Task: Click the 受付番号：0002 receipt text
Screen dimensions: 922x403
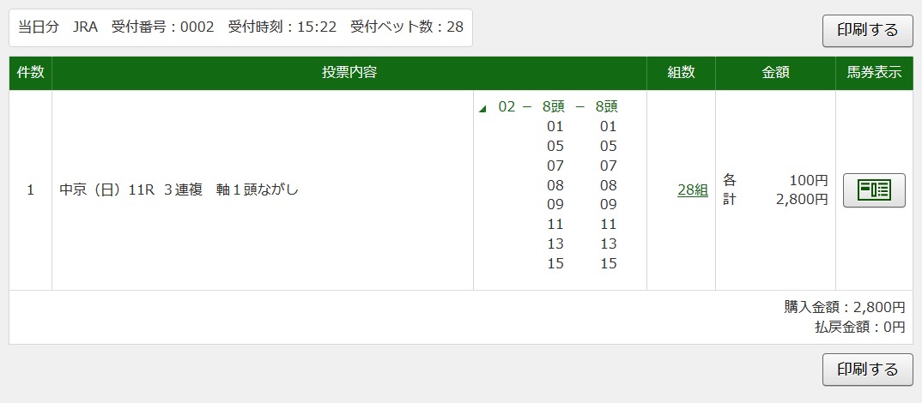Action: [x=162, y=27]
